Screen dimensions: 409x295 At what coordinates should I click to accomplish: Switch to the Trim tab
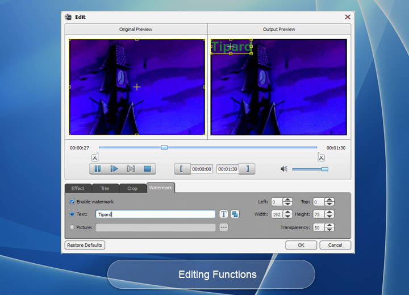(105, 188)
